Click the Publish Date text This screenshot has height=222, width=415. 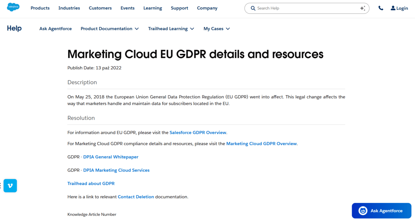94,68
